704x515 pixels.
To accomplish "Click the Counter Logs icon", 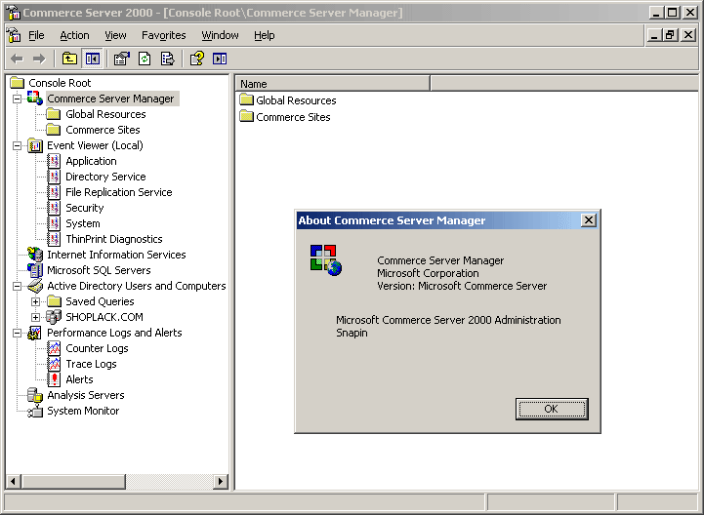I will tap(54, 348).
